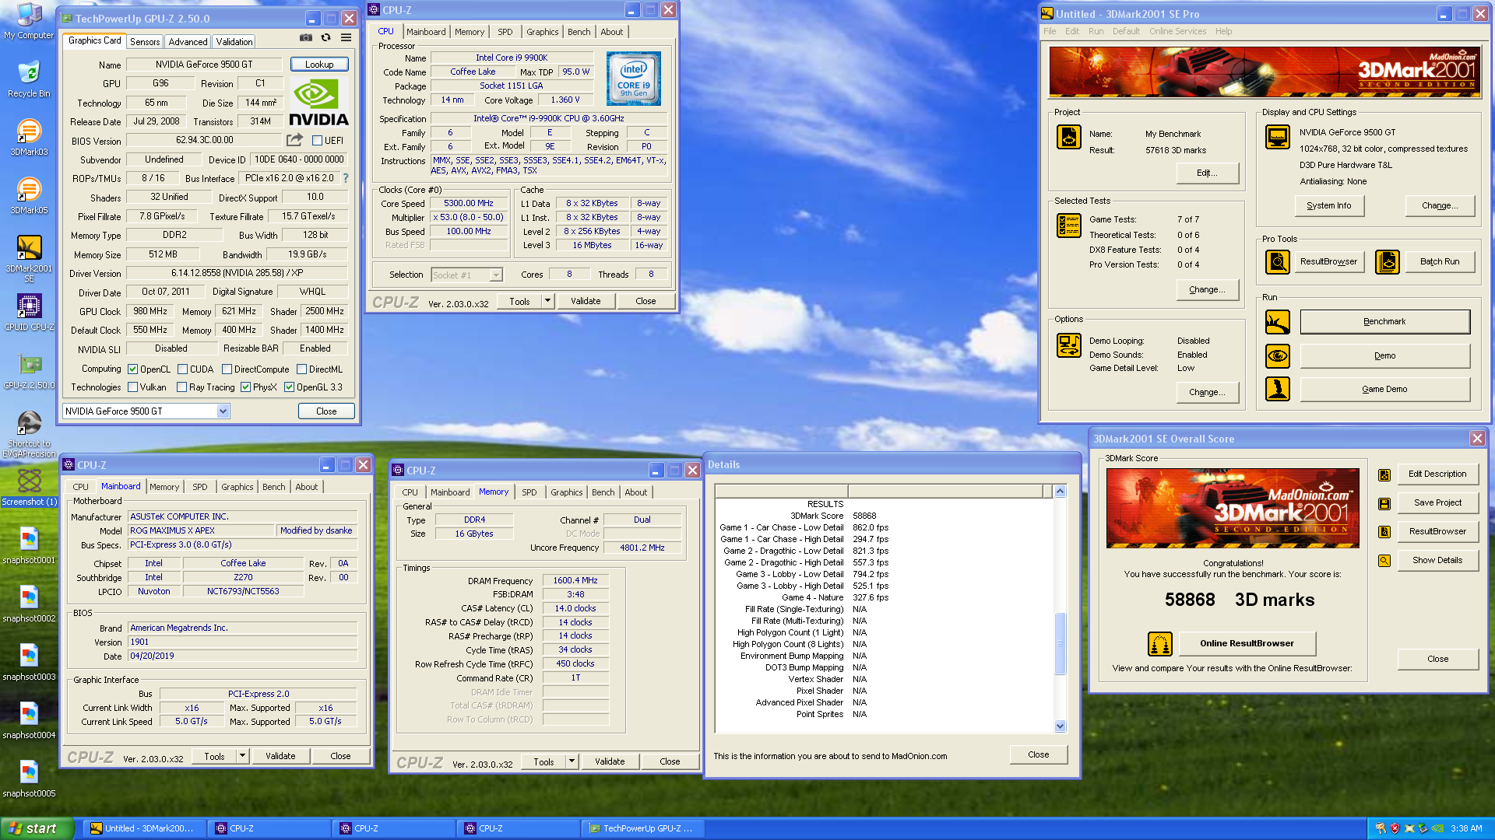Open Shortcut to EVGAPrecision icon
The width and height of the screenshot is (1495, 840).
tap(29, 433)
